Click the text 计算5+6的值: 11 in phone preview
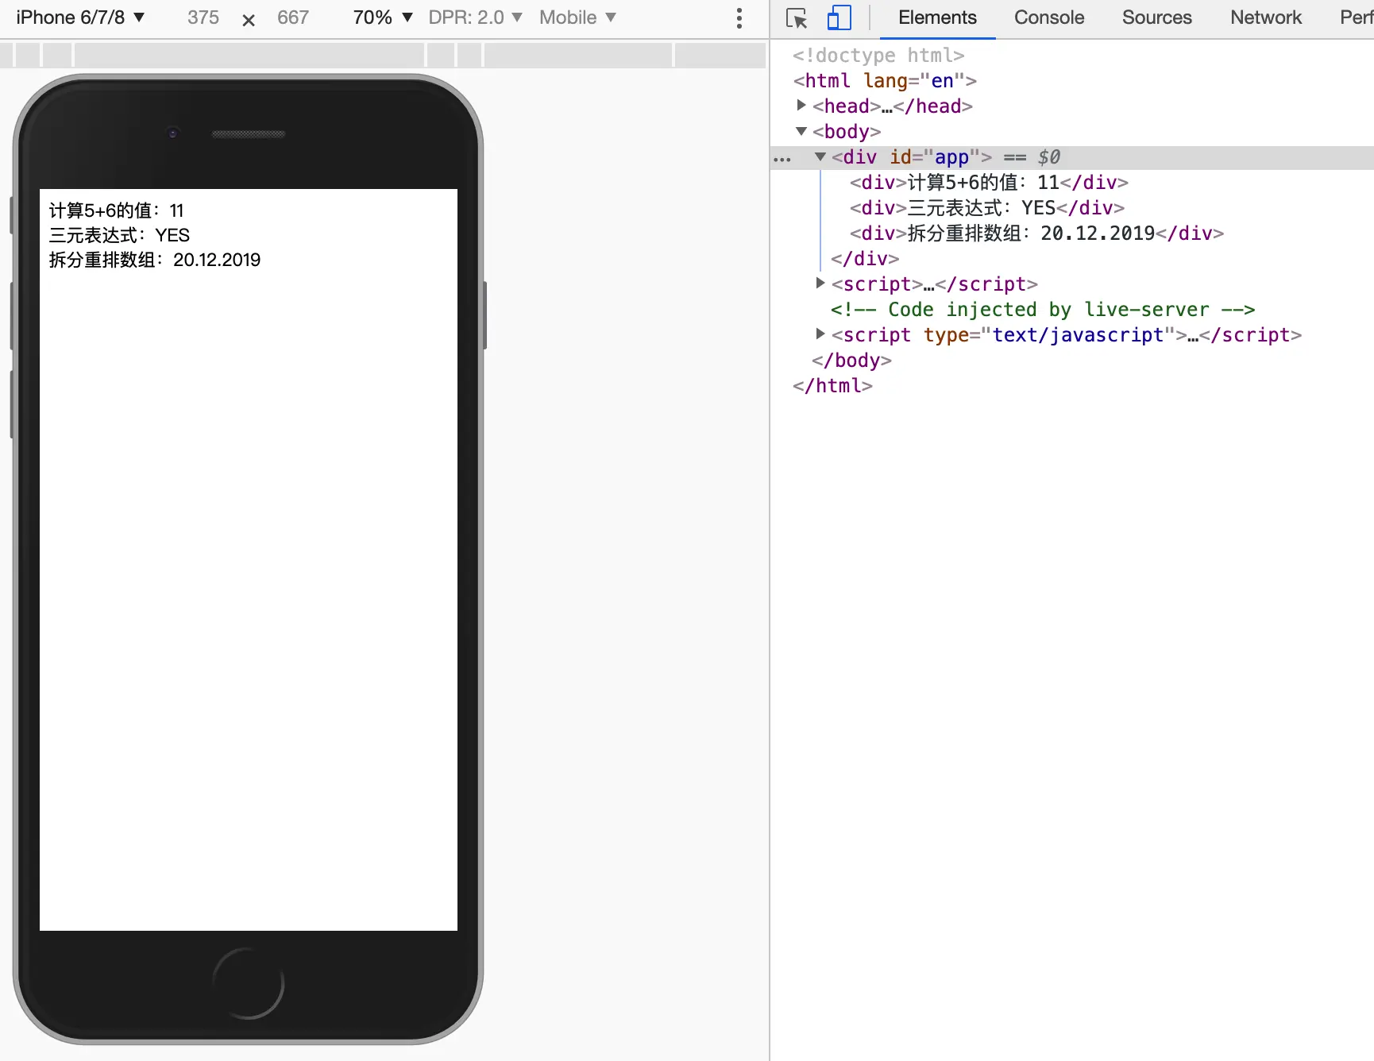This screenshot has width=1374, height=1061. 117,210
